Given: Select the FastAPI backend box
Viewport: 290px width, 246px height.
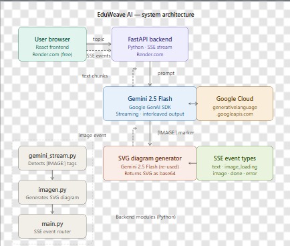Looking at the screenshot, I should click(150, 44).
